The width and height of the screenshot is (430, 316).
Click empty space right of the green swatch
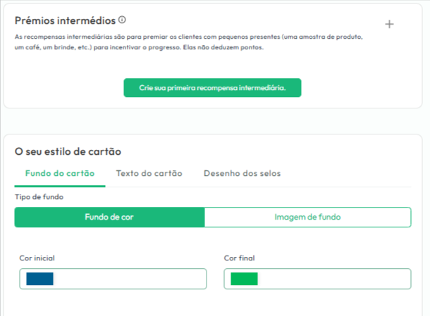(x=331, y=279)
